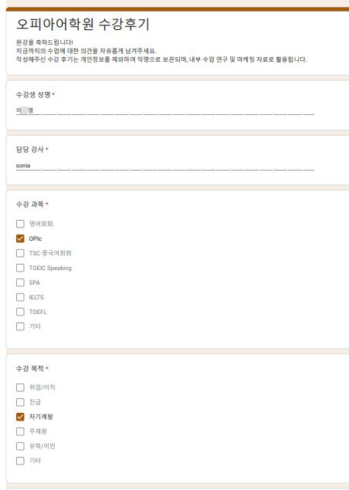Select the TOEIC Speaking checkbox

click(x=20, y=268)
